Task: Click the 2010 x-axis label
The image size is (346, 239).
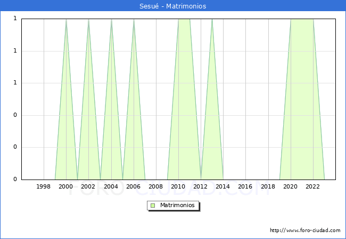Action: coord(178,186)
